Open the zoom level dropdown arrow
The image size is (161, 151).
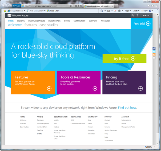[155, 147]
